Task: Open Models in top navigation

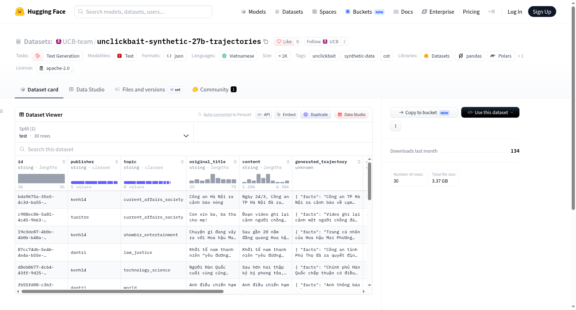Action: 253,12
